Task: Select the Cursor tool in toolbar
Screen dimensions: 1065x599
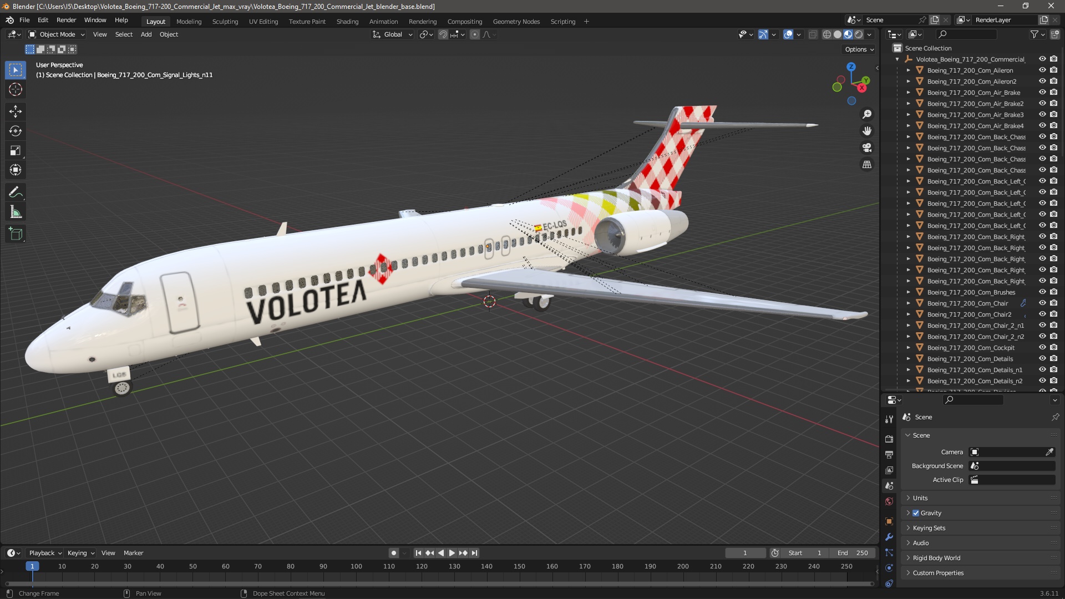Action: tap(16, 89)
